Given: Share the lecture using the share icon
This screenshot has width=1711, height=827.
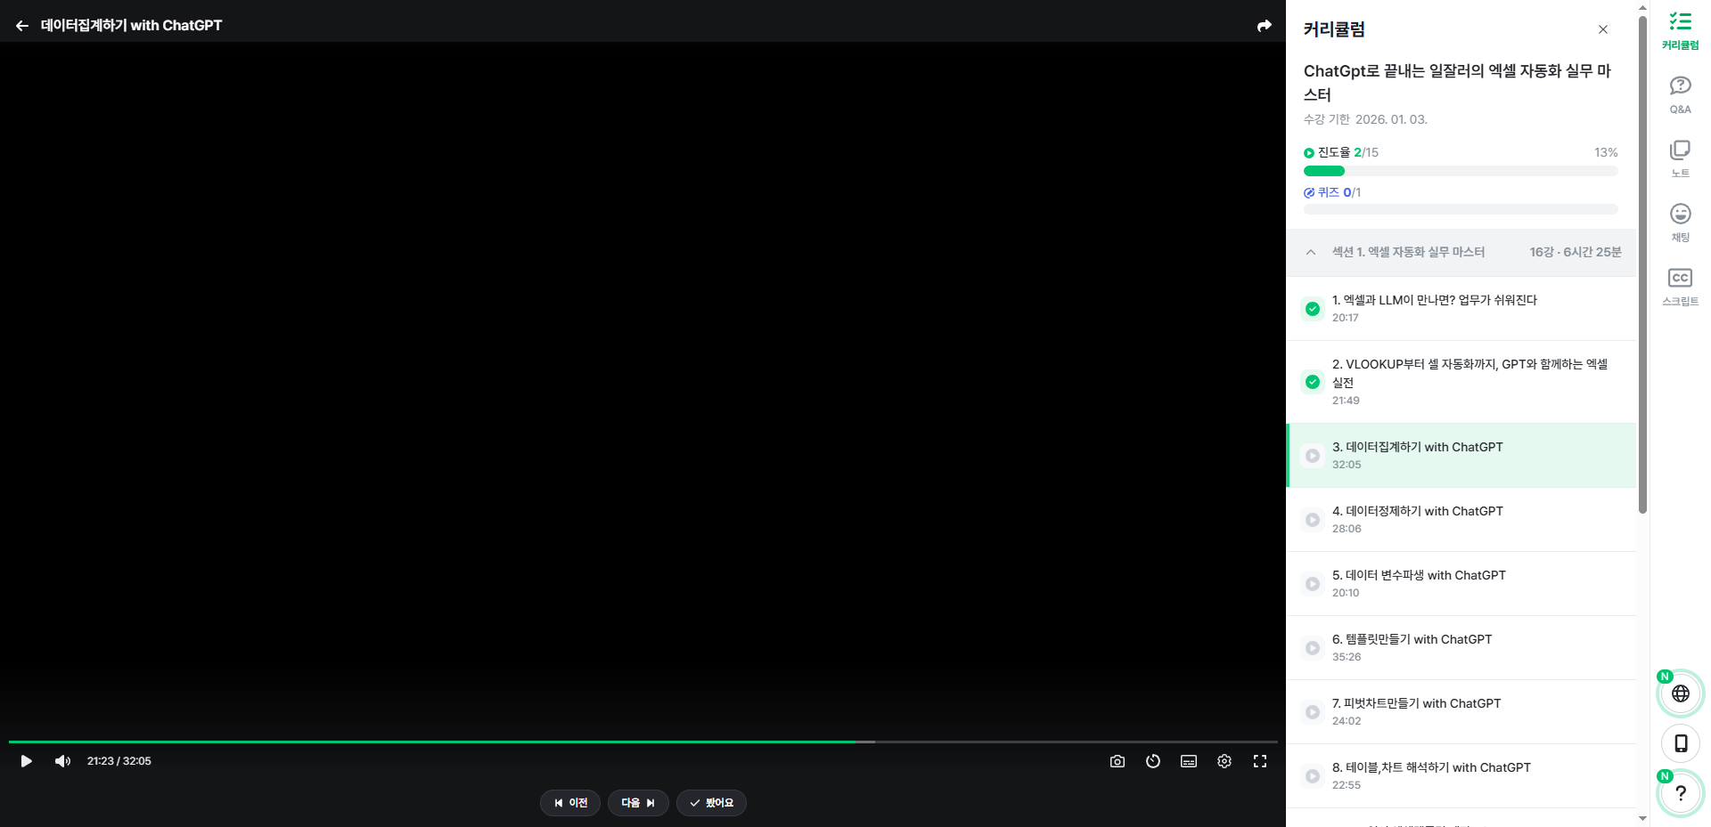Looking at the screenshot, I should (1264, 25).
